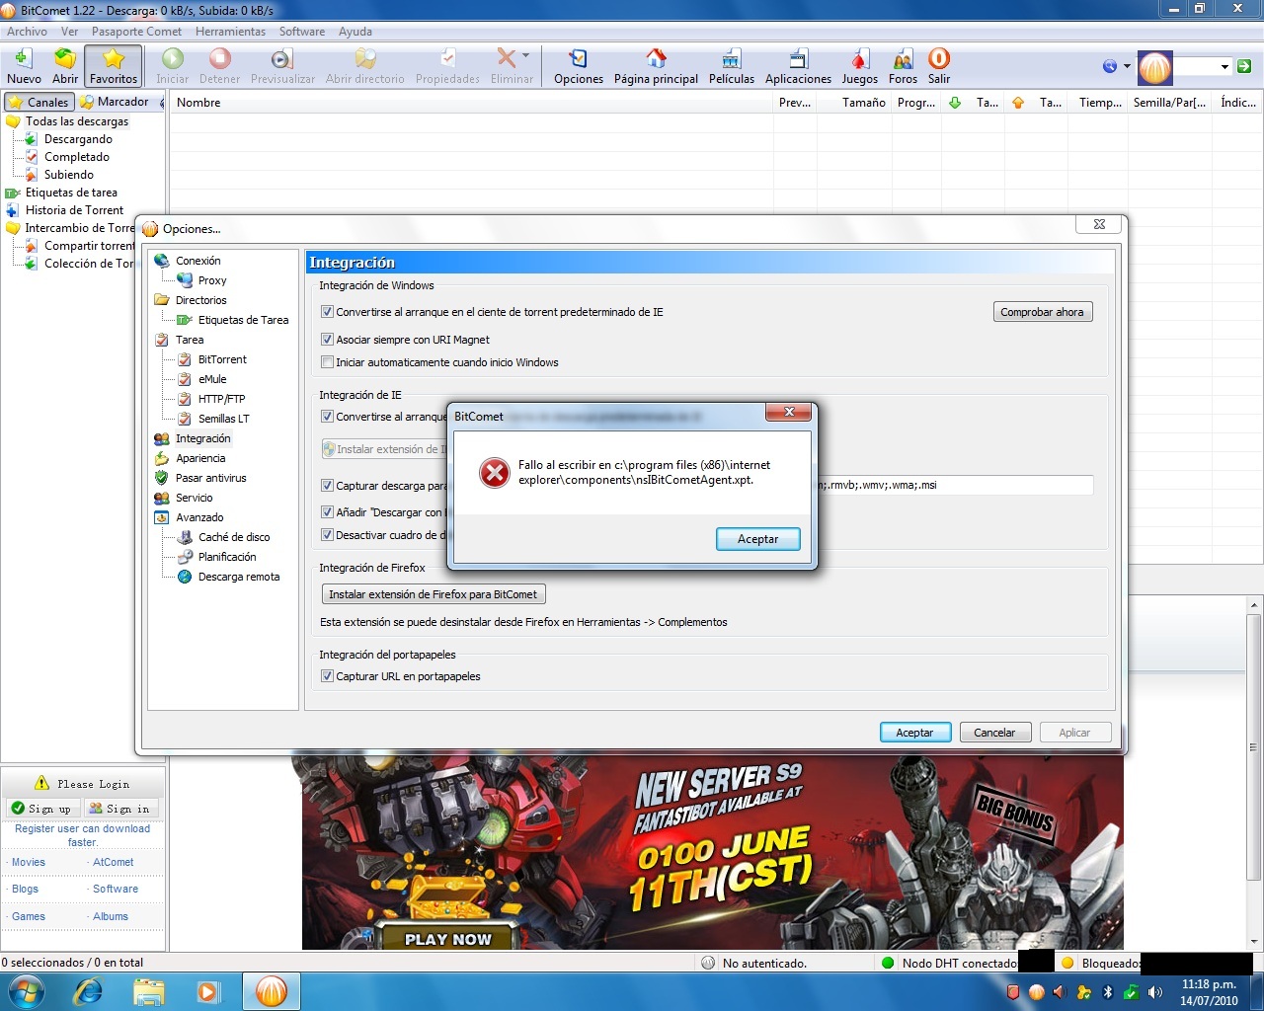Open the Películas toolbar icon

731,59
